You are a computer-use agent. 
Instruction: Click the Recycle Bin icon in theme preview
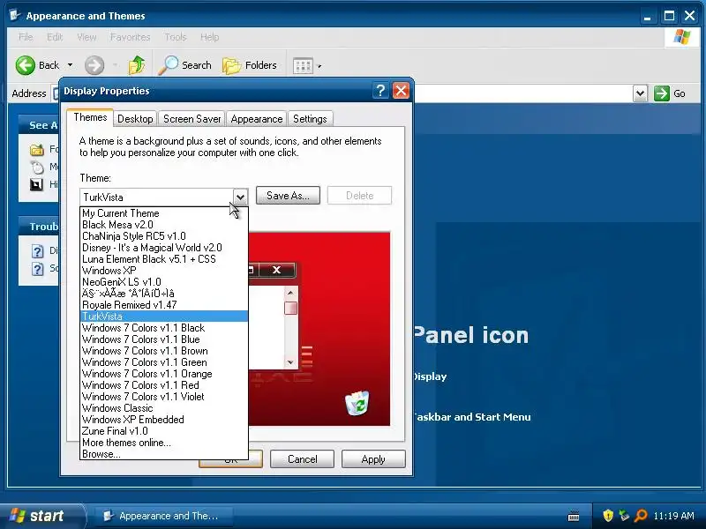pos(357,403)
